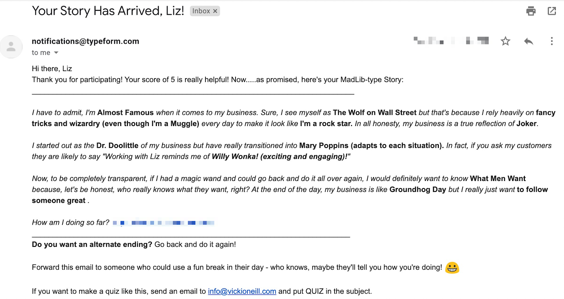Open the three-dot more options menu
This screenshot has width=564, height=299.
coord(552,41)
